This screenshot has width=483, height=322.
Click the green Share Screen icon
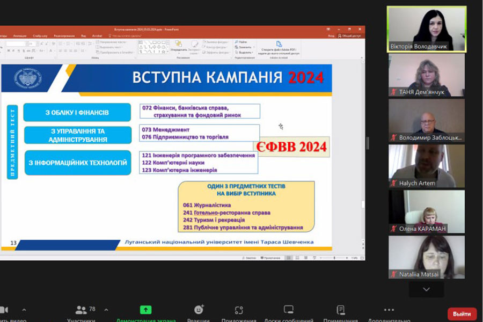coord(145,310)
